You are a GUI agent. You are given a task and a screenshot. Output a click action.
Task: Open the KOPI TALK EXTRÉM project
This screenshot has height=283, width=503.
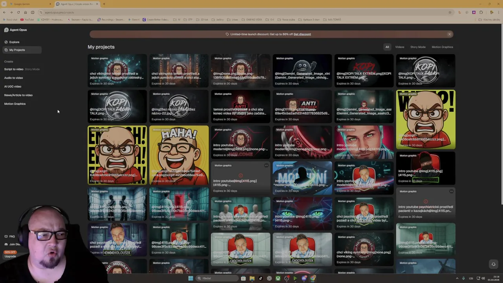click(364, 71)
